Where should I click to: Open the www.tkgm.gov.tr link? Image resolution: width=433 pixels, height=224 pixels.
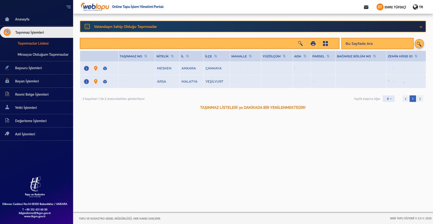[35, 216]
